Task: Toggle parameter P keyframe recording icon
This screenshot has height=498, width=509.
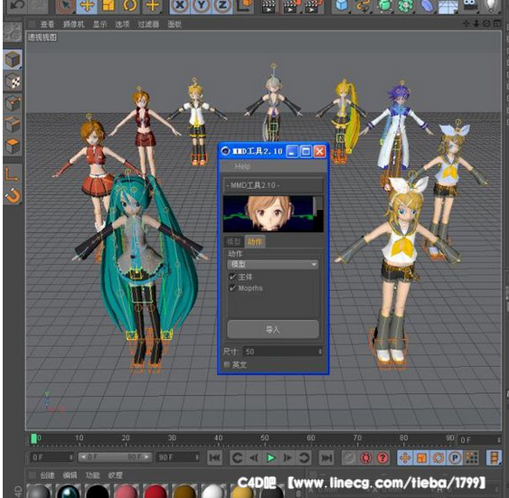Action: click(x=455, y=457)
